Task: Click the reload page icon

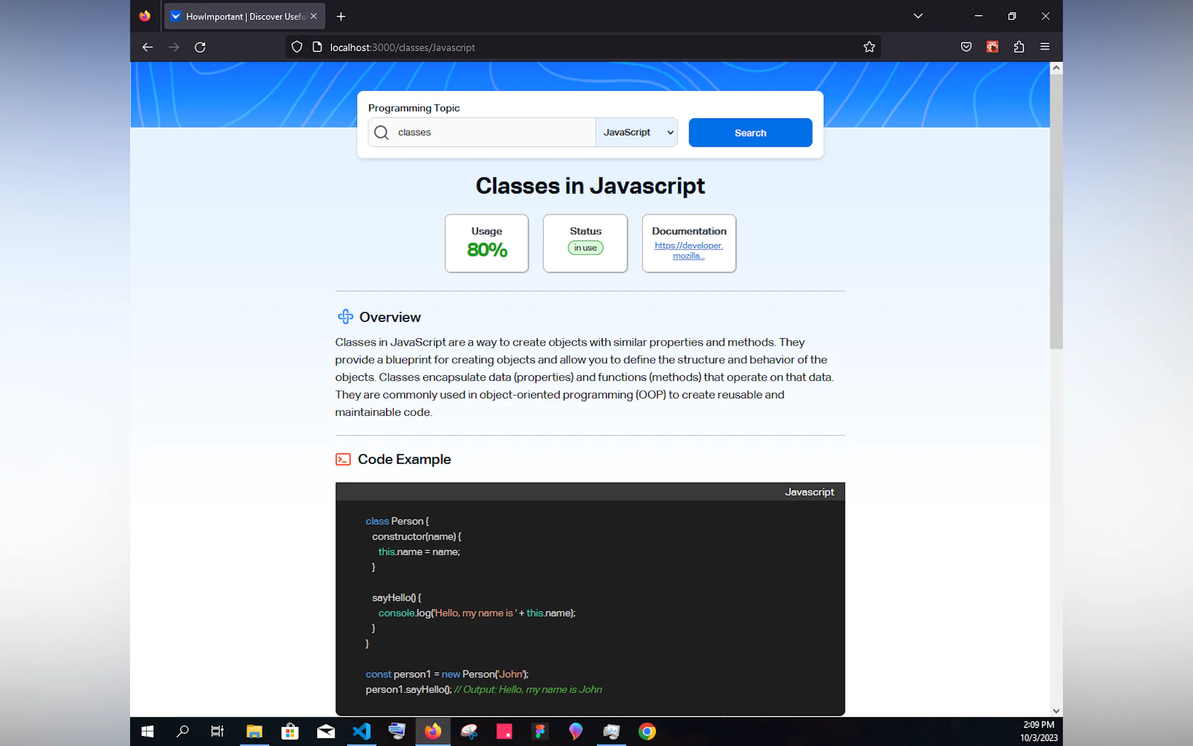Action: pos(200,47)
